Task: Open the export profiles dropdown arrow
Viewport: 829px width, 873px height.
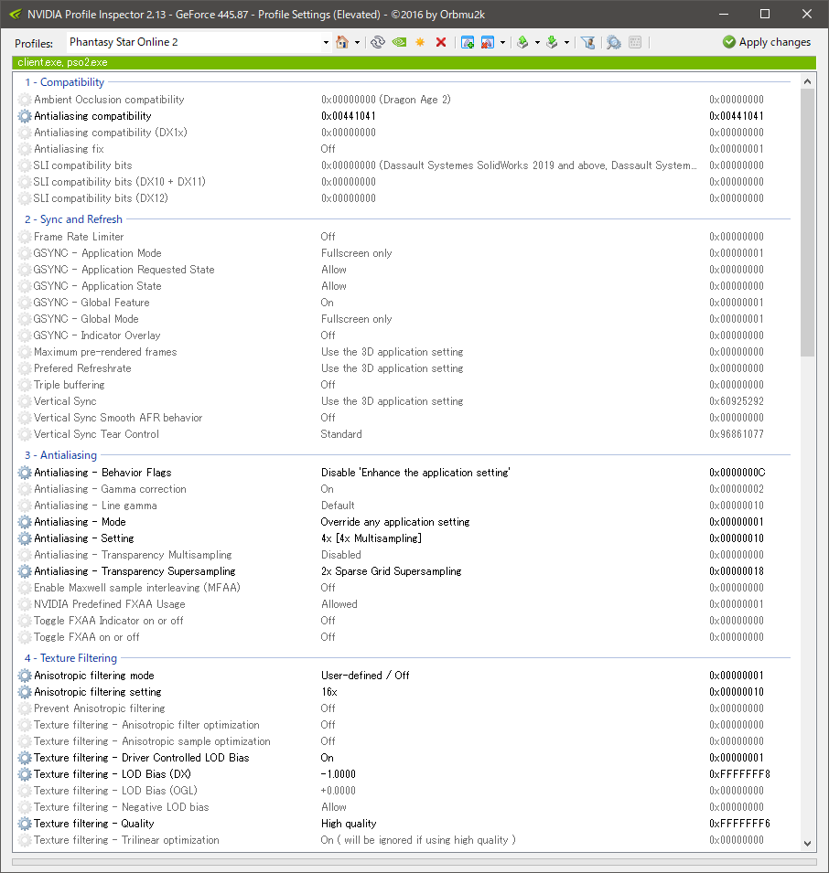Action: click(x=537, y=42)
